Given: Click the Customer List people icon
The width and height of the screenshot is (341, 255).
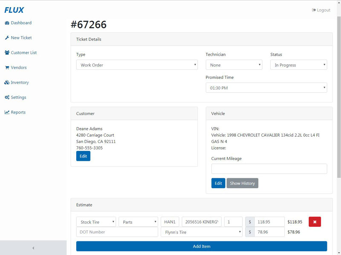Looking at the screenshot, I should (7, 53).
